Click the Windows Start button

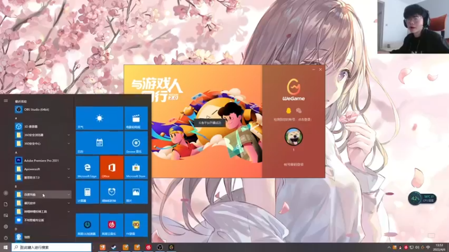coord(6,248)
